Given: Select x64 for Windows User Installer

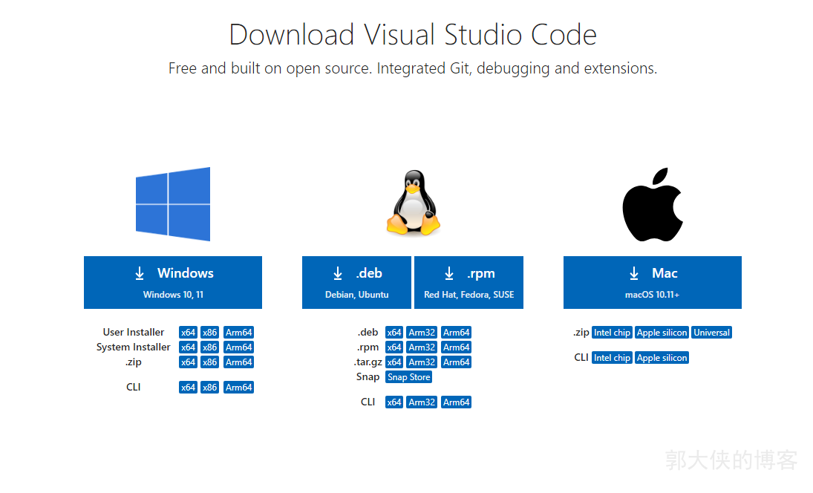Looking at the screenshot, I should pos(188,333).
